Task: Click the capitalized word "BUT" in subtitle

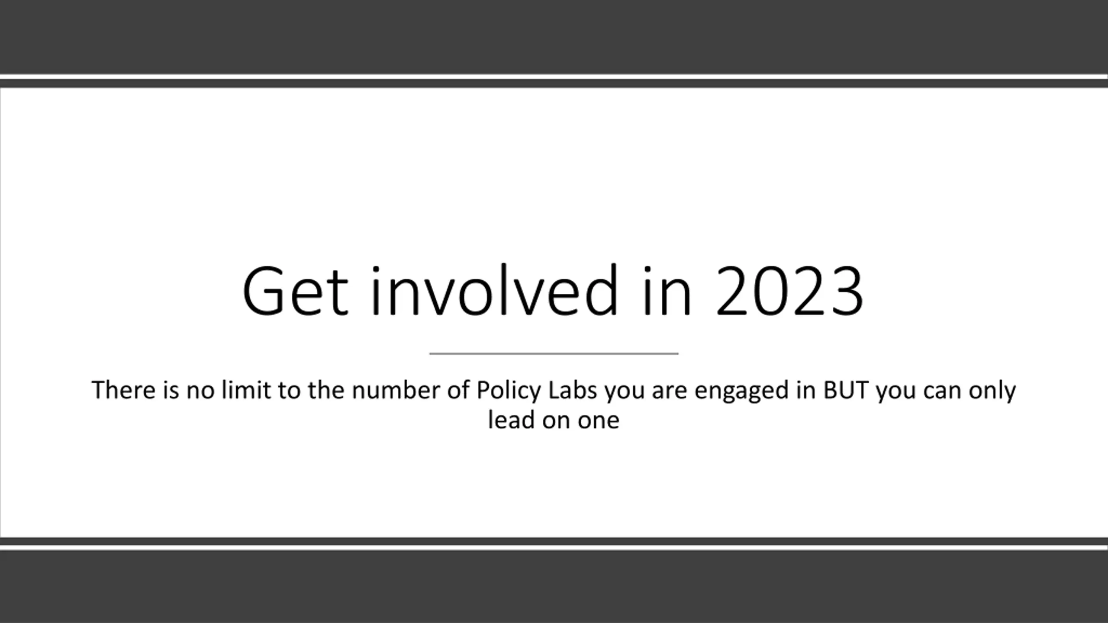Action: click(846, 390)
